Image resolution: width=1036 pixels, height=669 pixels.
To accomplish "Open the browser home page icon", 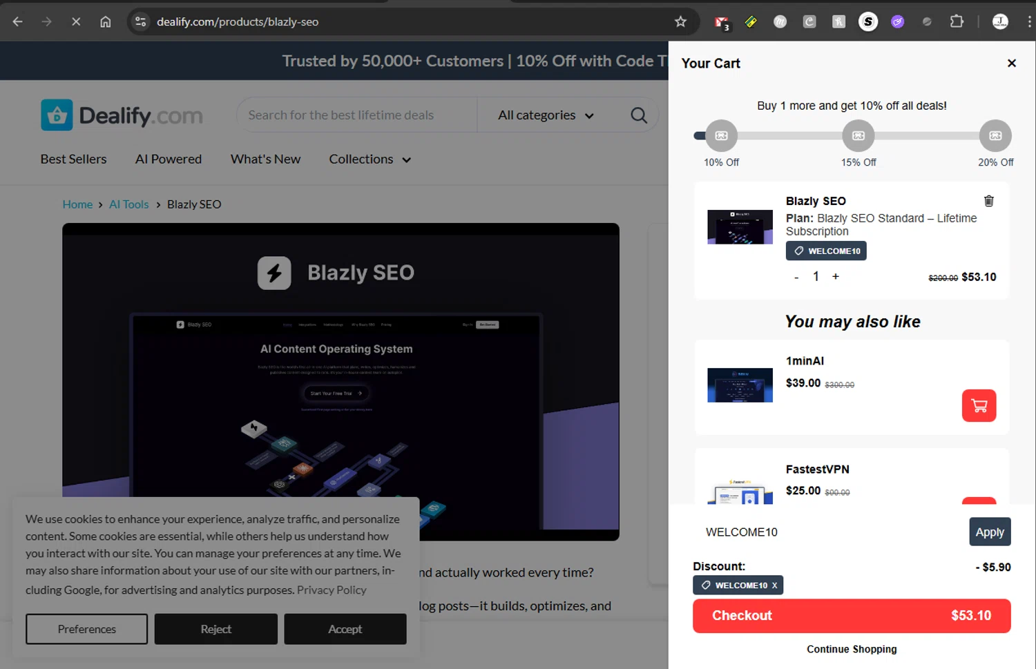I will click(x=105, y=21).
